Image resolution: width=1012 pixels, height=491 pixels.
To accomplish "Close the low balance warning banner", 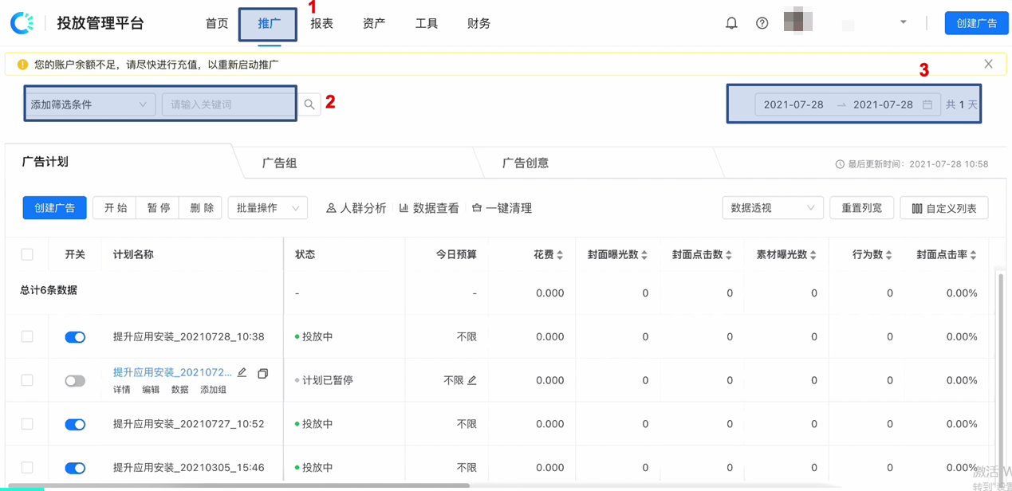I will 988,64.
